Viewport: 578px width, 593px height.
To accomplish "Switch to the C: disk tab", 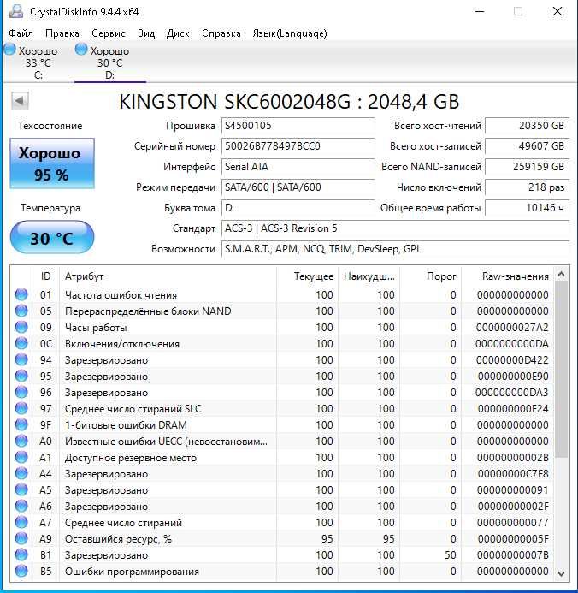I will (x=38, y=62).
